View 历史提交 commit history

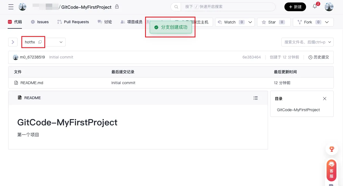[x=319, y=57]
